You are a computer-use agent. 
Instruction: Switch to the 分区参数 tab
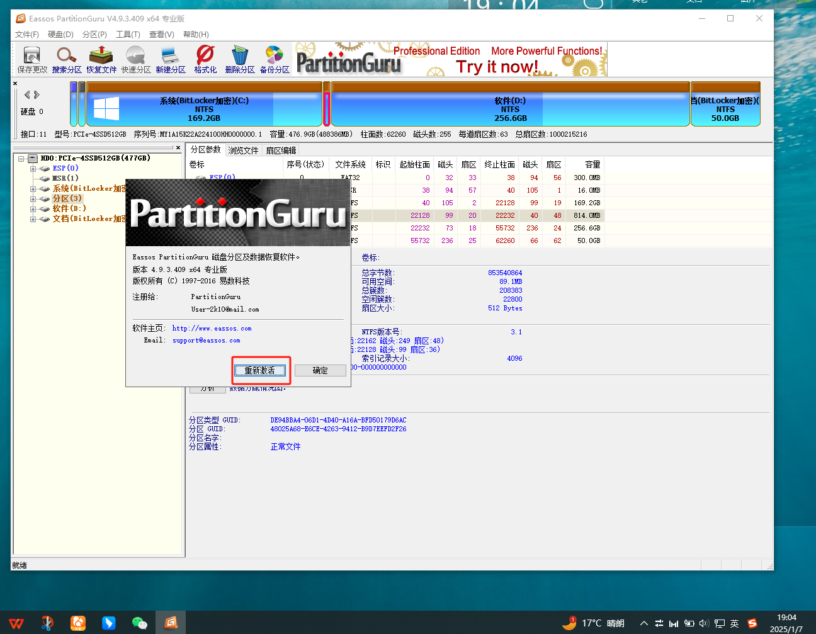205,149
